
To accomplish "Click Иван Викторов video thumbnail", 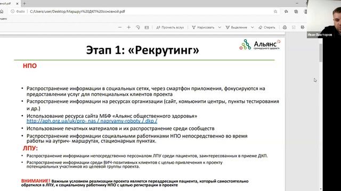I will click(324, 19).
